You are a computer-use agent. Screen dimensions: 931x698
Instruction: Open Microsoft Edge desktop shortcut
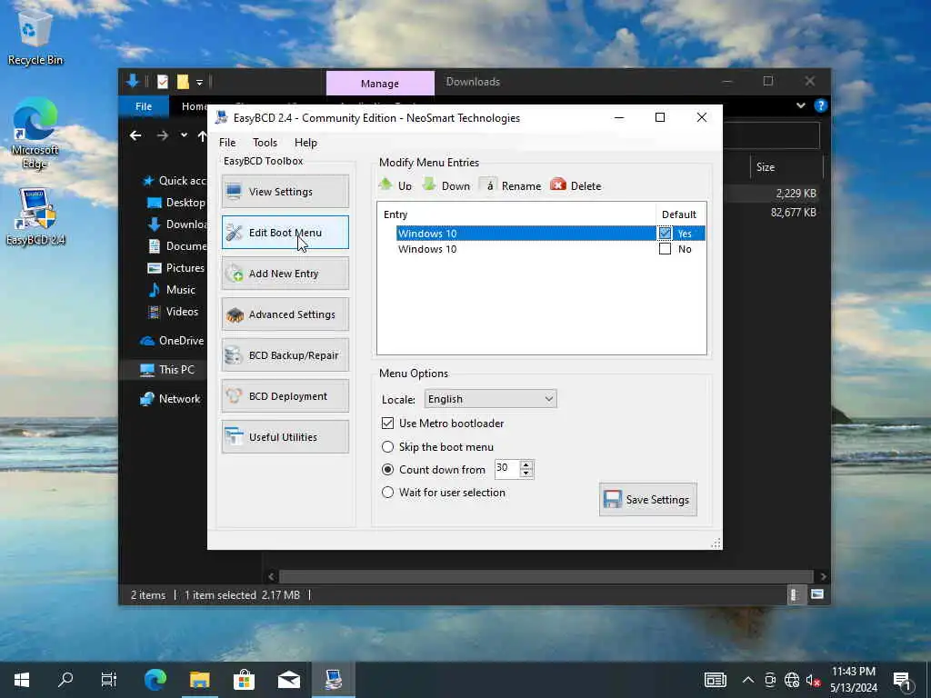point(35,134)
